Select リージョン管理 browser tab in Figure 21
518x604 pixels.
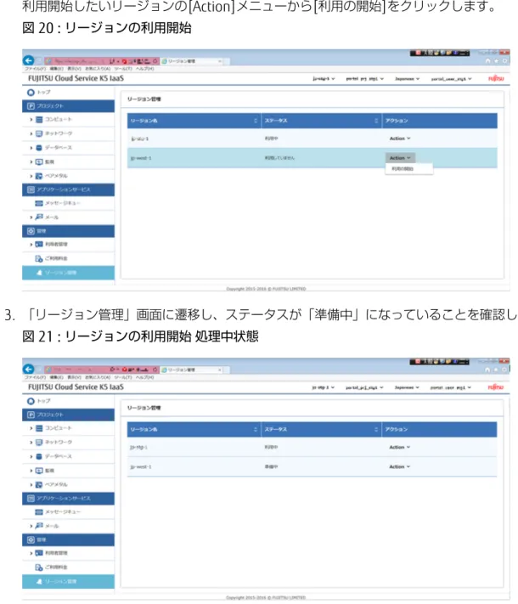(x=191, y=370)
